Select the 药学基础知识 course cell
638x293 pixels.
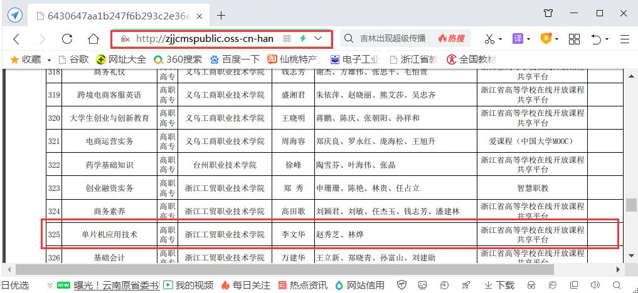coord(109,165)
